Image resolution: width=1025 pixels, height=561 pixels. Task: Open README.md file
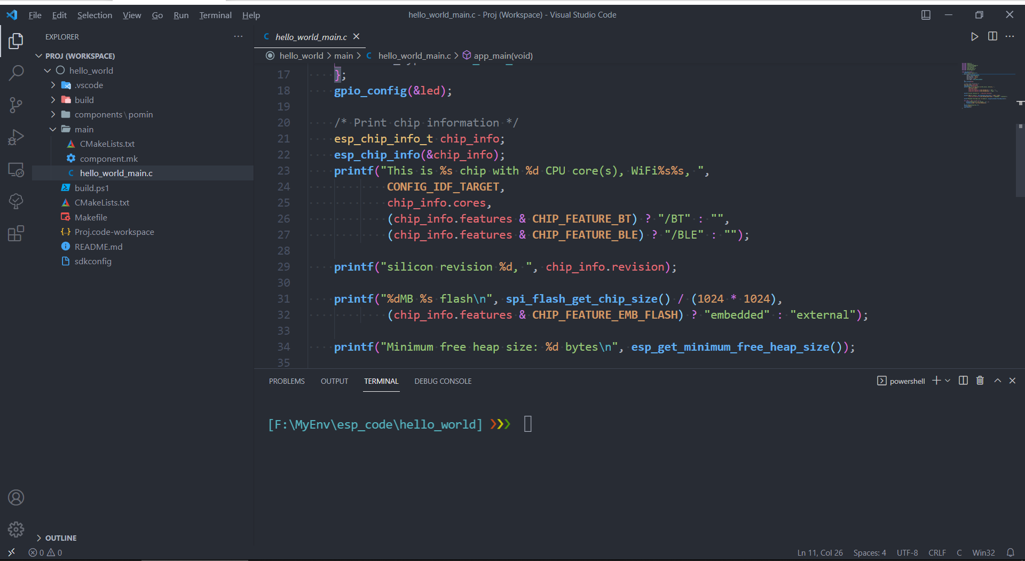click(98, 247)
